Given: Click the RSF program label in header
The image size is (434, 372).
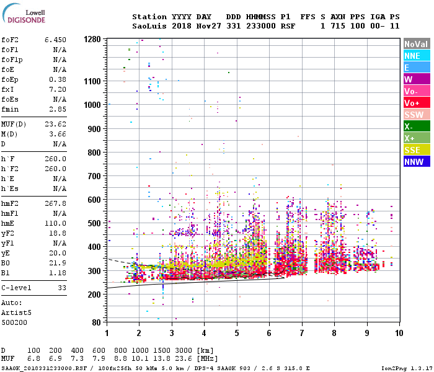Looking at the screenshot, I should click(x=288, y=26).
